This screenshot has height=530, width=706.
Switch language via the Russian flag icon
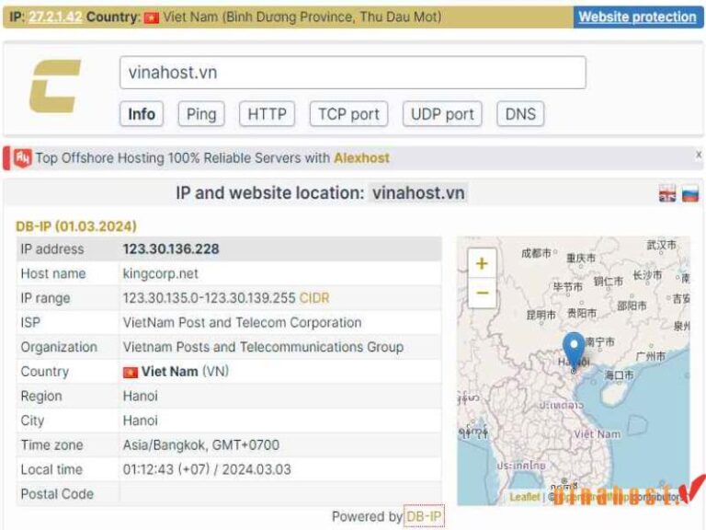coord(690,193)
